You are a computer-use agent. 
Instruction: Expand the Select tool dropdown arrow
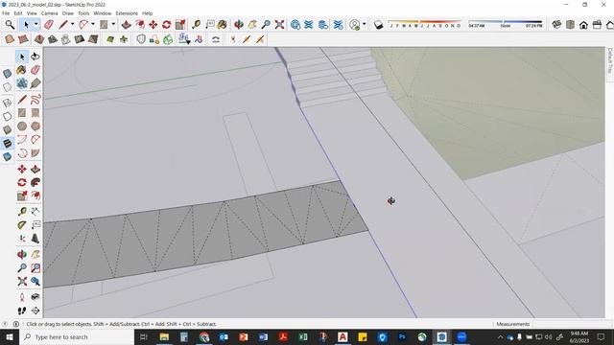[36, 25]
